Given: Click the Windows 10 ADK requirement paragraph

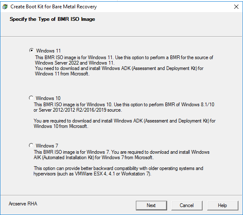Looking at the screenshot, I should (x=125, y=124).
